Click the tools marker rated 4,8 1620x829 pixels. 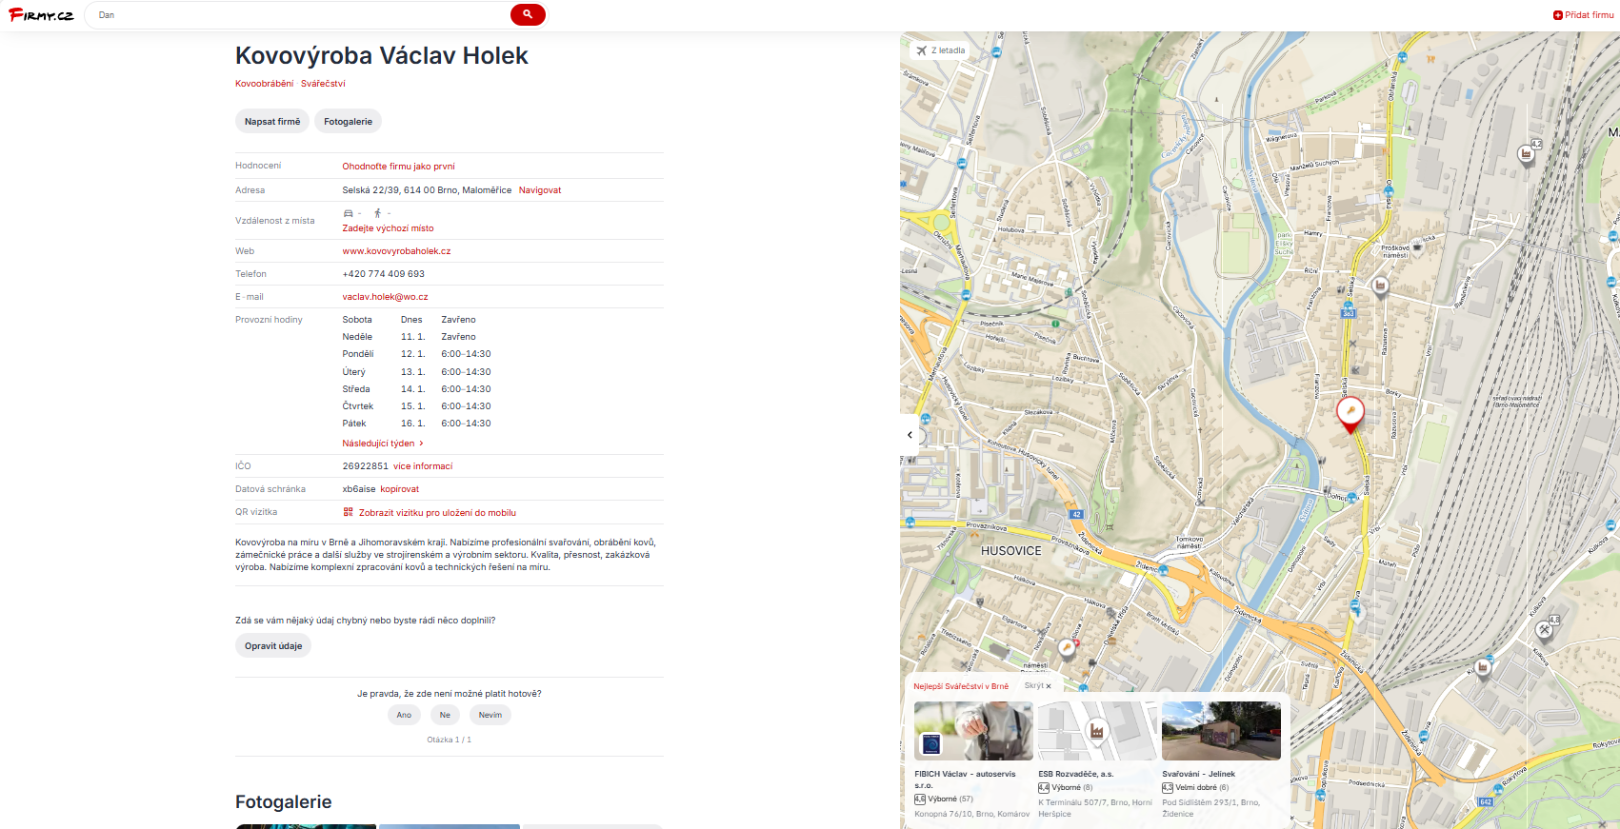pos(1545,630)
